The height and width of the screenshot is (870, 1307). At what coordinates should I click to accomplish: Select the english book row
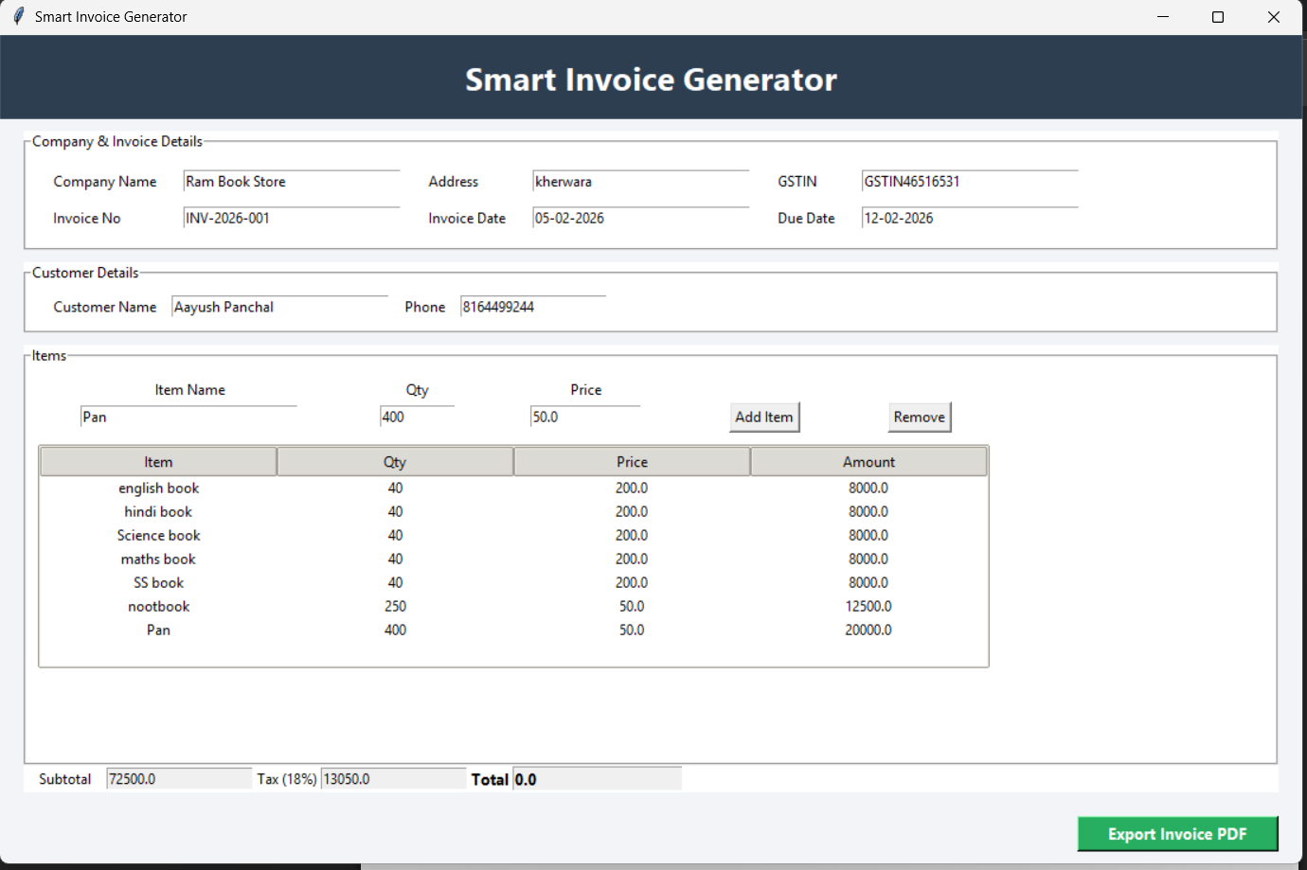(x=158, y=488)
